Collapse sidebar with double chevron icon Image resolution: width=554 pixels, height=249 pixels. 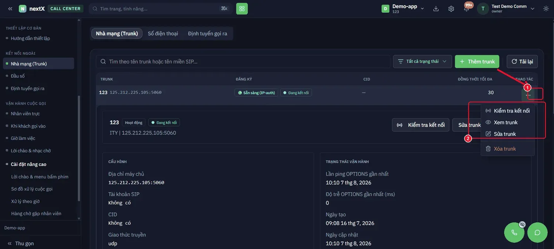(x=10, y=8)
